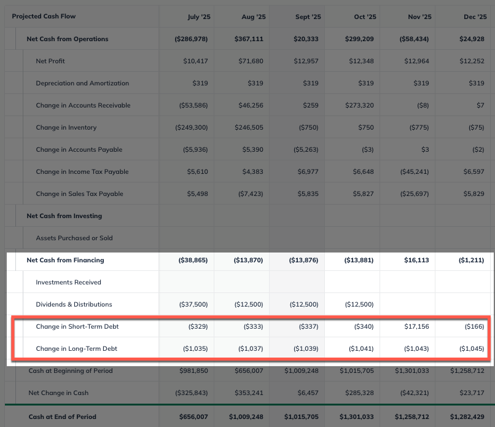Click Aug sales tax payable ($7,423)
The image size is (495, 427).
pos(251,194)
